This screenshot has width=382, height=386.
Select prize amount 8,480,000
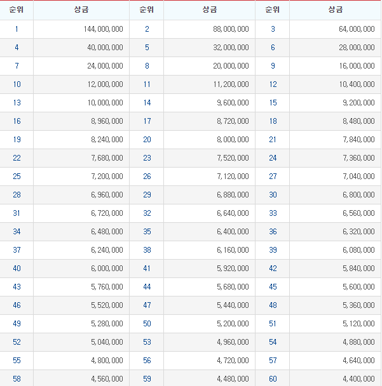tap(358, 121)
